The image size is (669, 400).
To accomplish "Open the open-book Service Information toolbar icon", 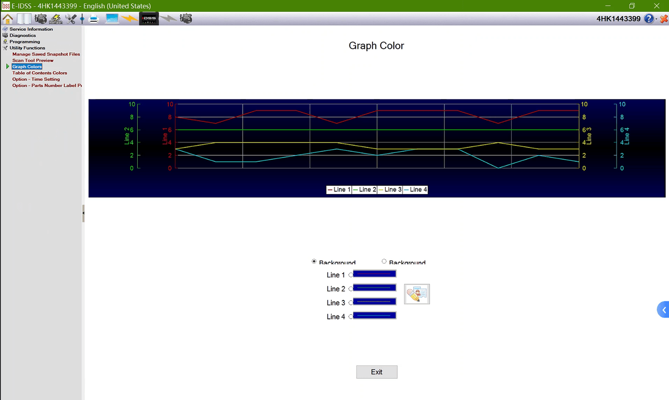I will pyautogui.click(x=25, y=19).
